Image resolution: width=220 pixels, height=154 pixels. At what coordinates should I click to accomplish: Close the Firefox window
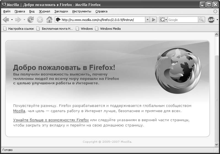[x=215, y=5]
